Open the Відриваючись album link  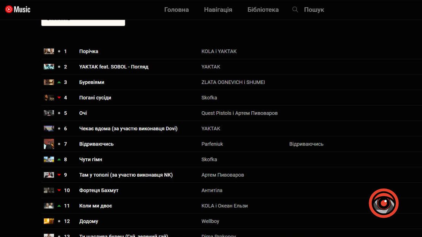tap(306, 144)
